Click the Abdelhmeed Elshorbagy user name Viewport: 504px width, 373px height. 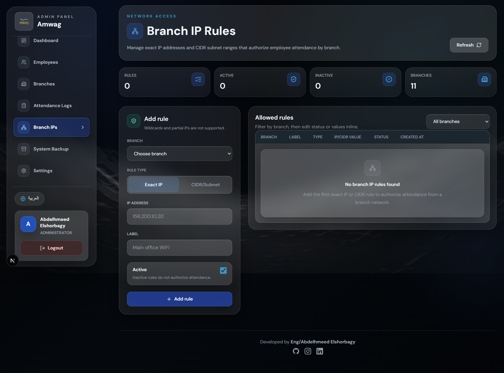click(55, 222)
